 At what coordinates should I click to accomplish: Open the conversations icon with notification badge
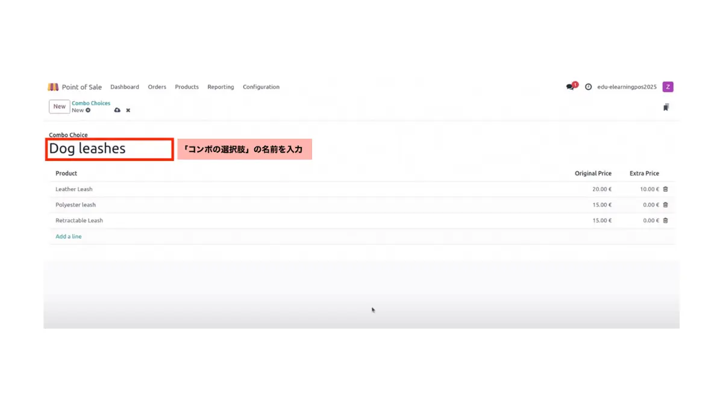pos(569,87)
